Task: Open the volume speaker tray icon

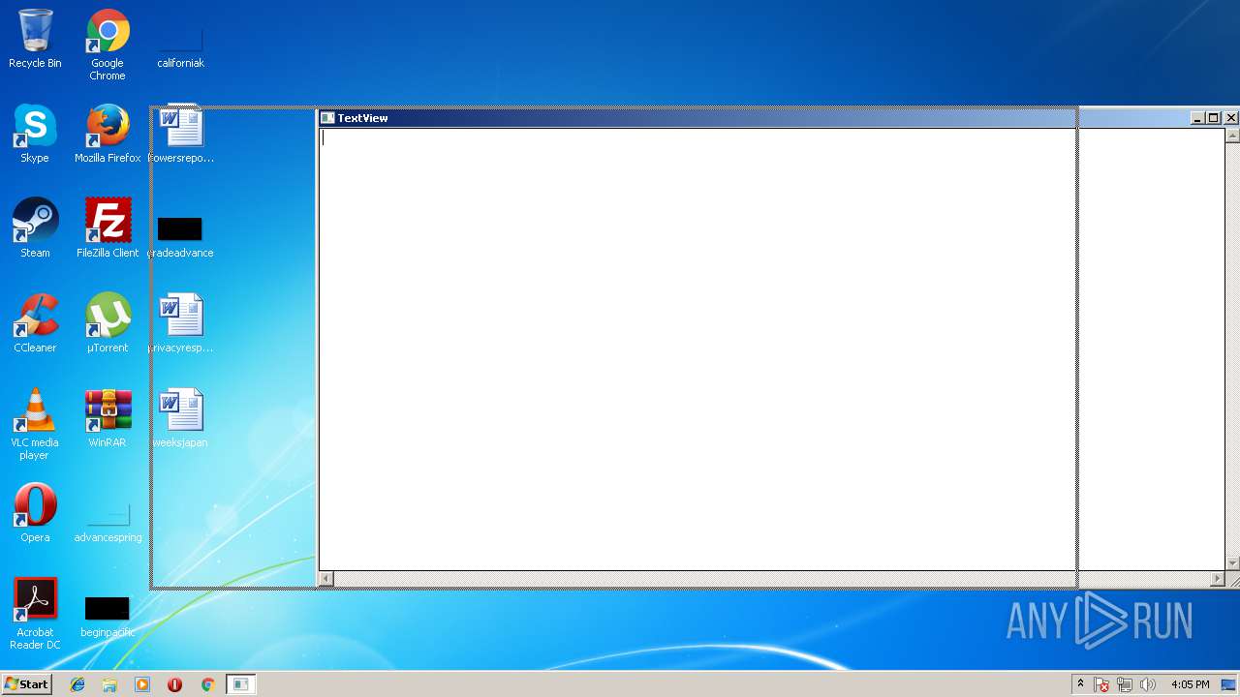Action: (1148, 684)
